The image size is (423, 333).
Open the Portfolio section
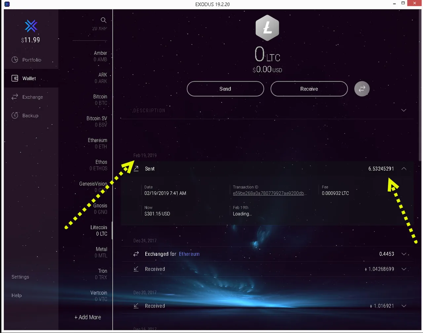pos(31,60)
